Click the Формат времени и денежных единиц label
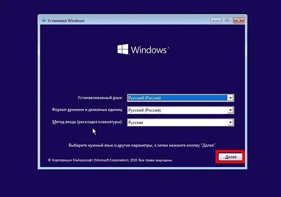Image resolution: width=281 pixels, height=197 pixels. pyautogui.click(x=88, y=110)
